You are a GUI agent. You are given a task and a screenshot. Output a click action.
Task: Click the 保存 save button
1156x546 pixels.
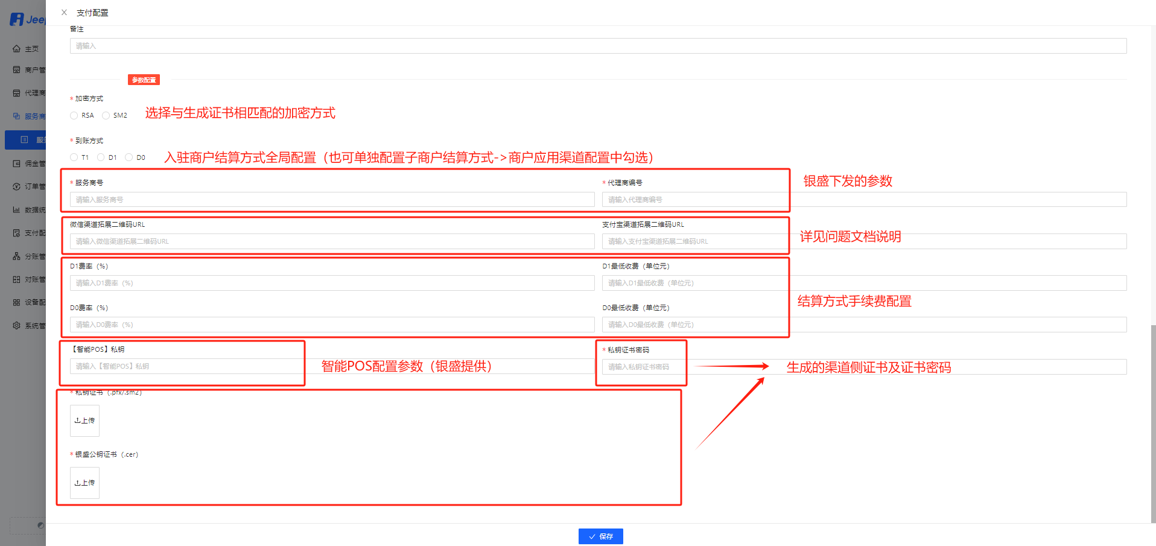tap(600, 536)
